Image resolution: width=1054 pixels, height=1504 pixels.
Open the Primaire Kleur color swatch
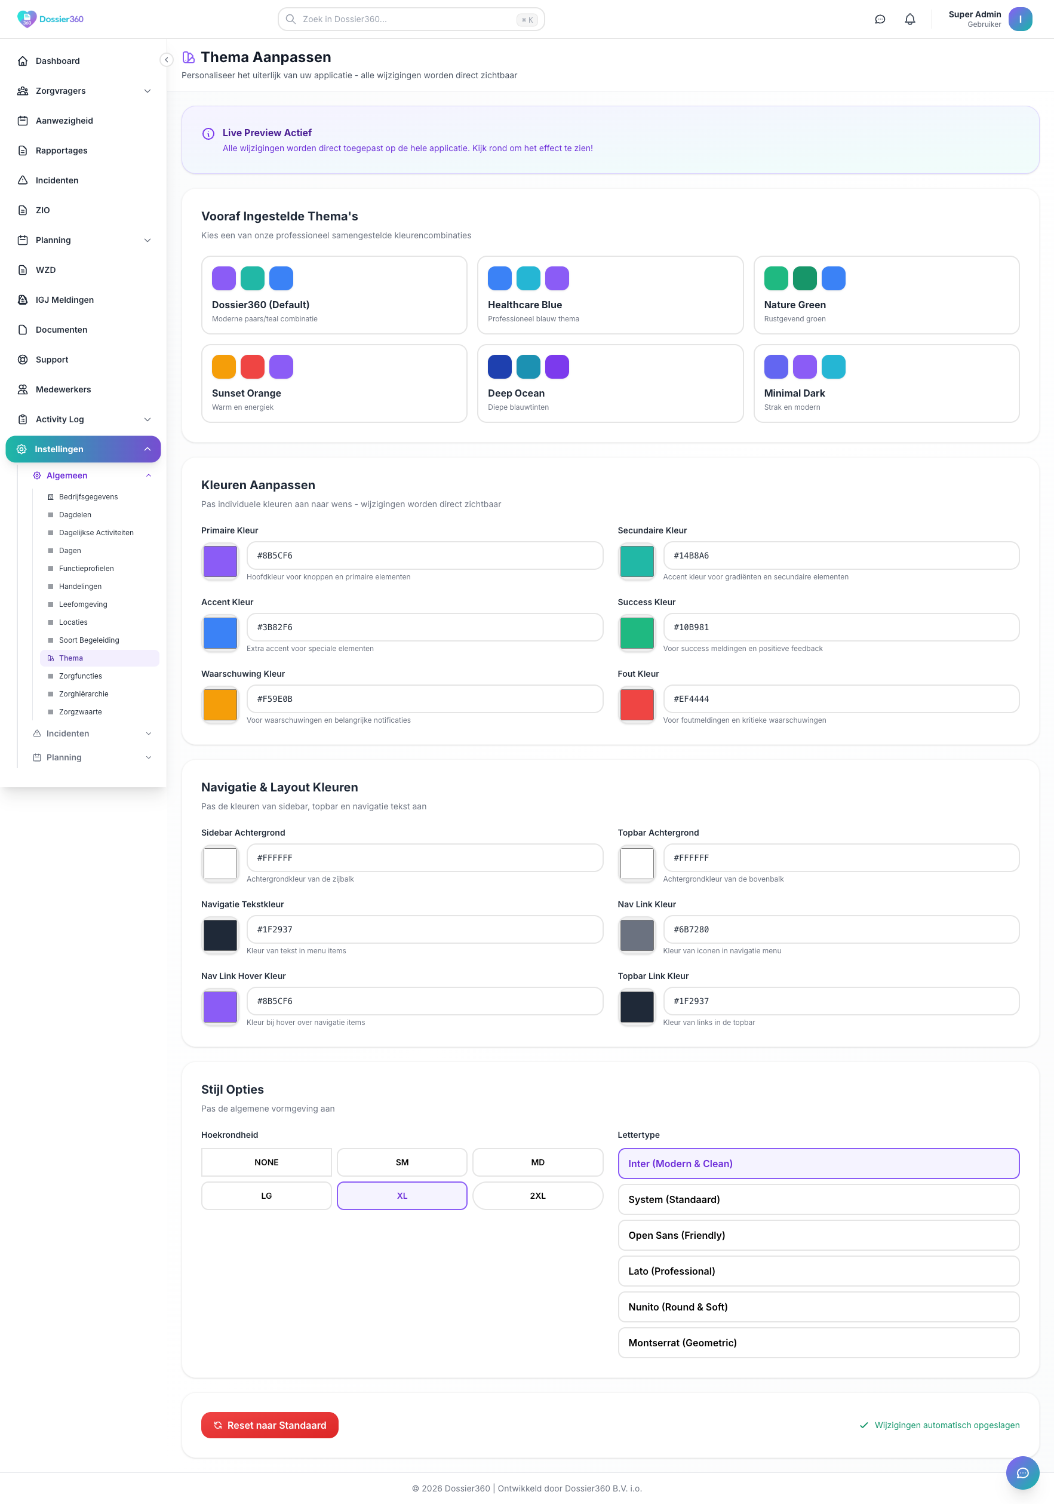pos(220,561)
